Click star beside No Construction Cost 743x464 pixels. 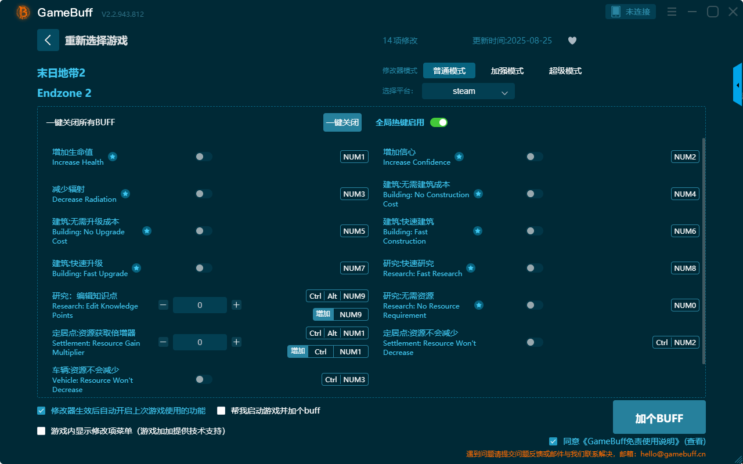pyautogui.click(x=478, y=194)
